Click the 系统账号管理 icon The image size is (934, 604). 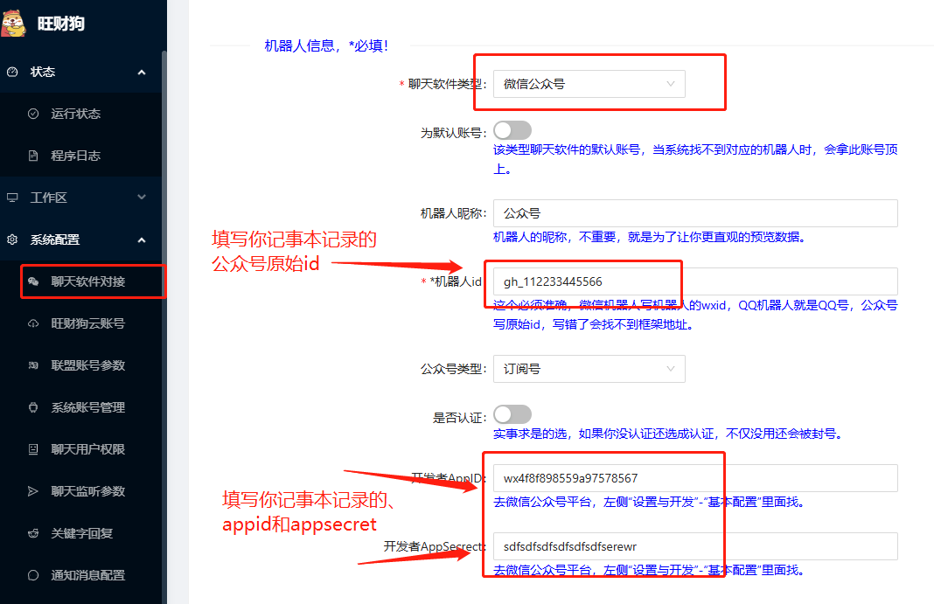[33, 407]
